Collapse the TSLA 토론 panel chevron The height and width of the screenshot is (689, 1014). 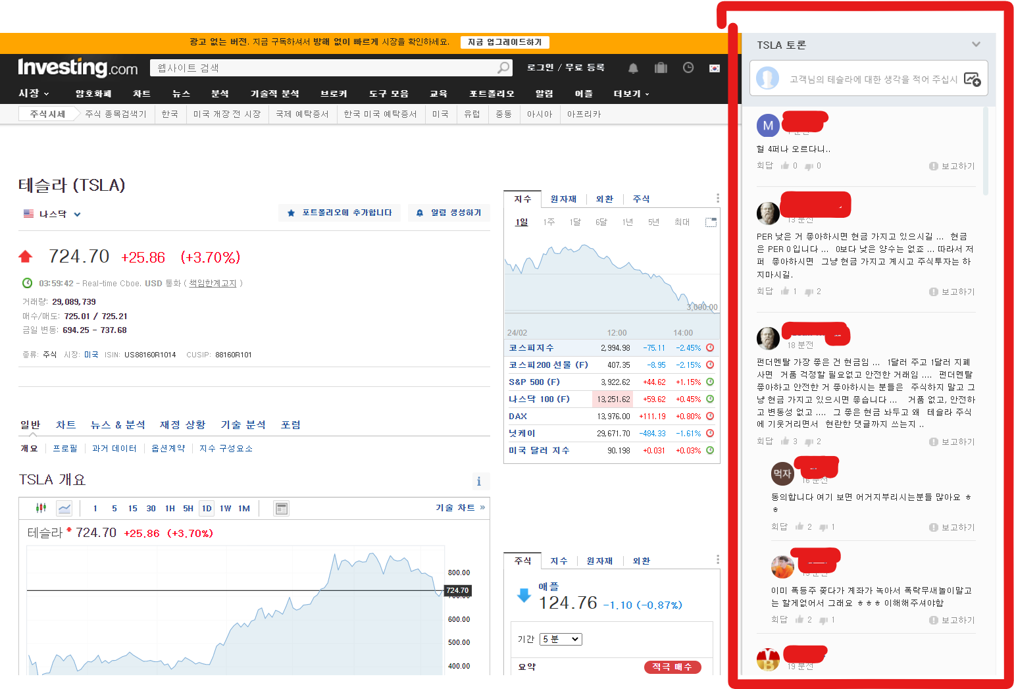pos(976,45)
